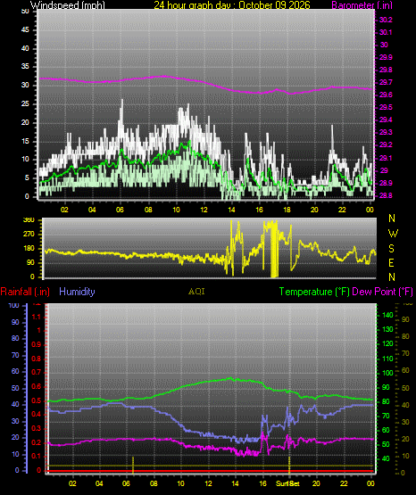The image size is (416, 495).
Task: Click the E compass label beside wind direction
Action: (391, 262)
